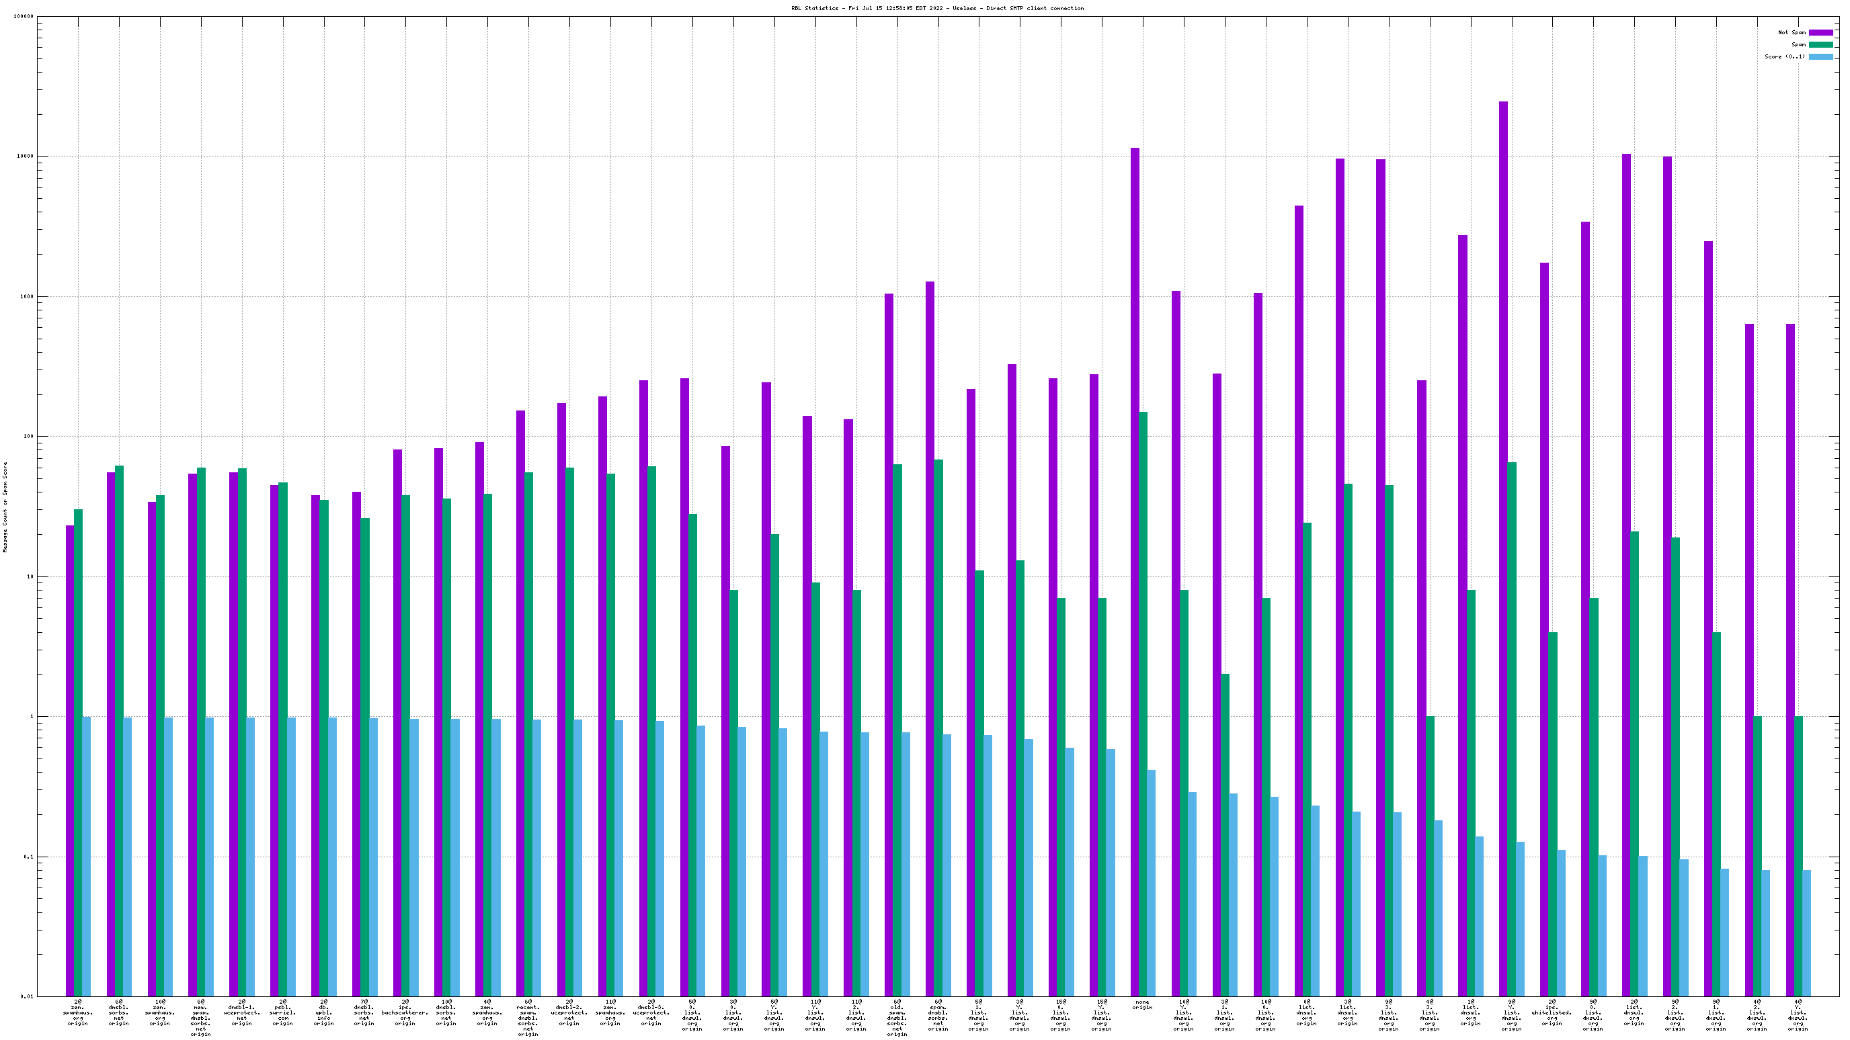The width and height of the screenshot is (1850, 1040).
Task: Select the new.spam.dnsbl.sorbs.net origin label
Action: [x=200, y=1017]
